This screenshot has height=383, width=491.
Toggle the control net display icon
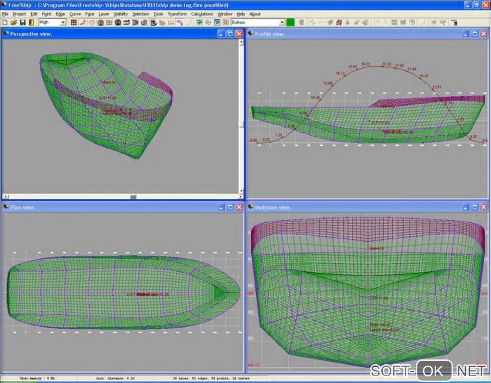[x=74, y=22]
